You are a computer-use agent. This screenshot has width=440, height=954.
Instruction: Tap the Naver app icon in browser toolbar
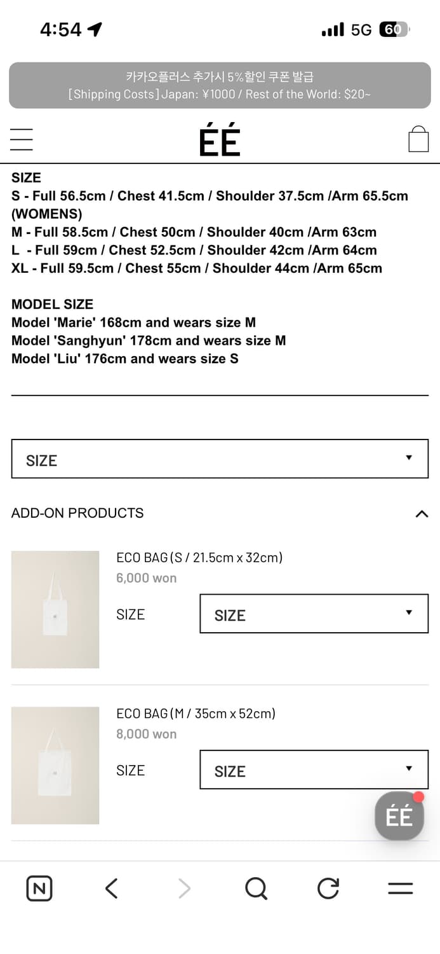(39, 888)
